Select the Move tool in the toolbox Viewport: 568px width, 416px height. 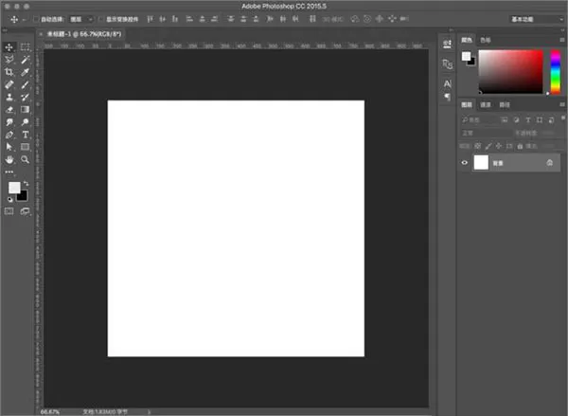tap(9, 46)
